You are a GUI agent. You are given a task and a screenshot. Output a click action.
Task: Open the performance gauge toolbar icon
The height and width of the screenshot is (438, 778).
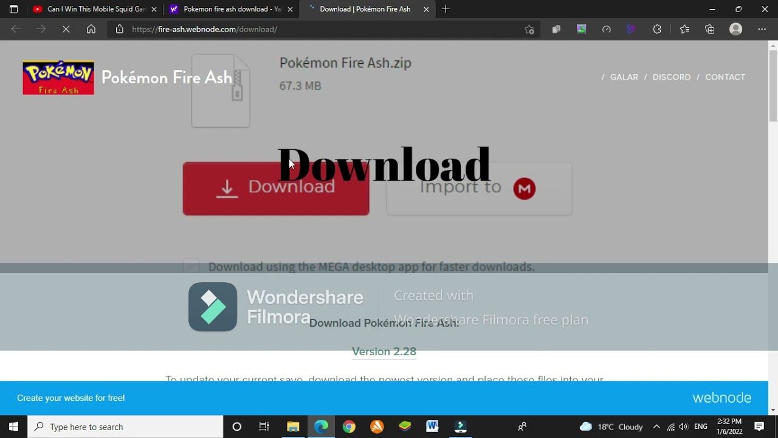point(607,29)
